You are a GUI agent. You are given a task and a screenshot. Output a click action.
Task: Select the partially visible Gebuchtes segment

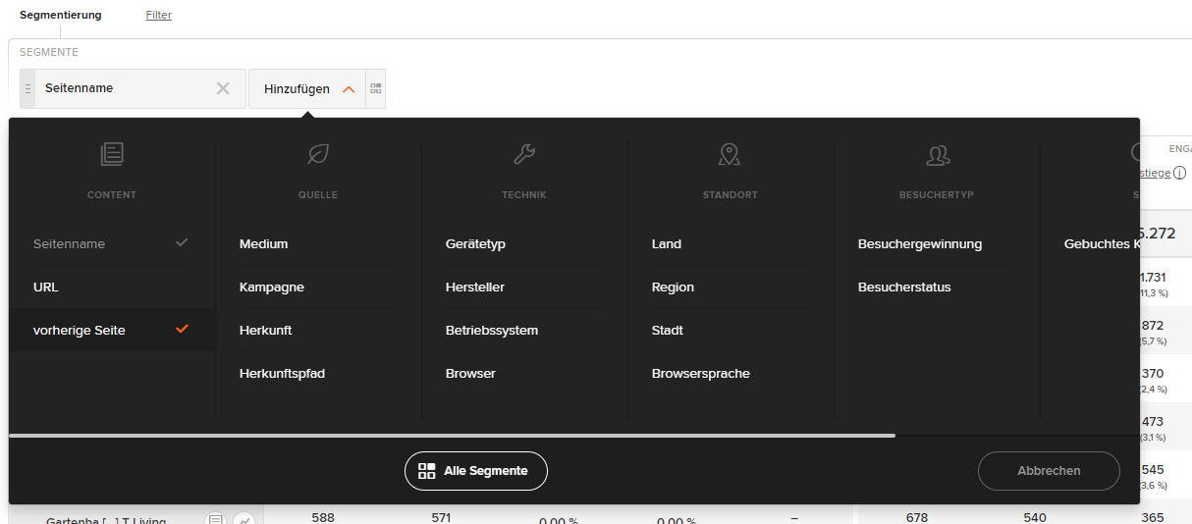point(1101,243)
